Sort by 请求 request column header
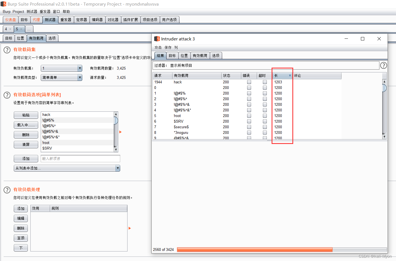Screen dimensions: 396x261 [163, 75]
